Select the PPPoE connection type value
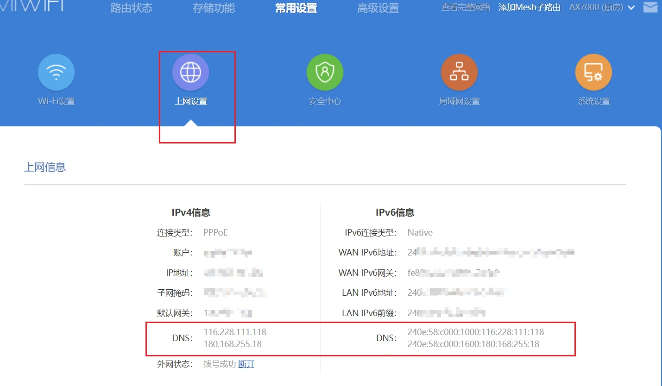 (215, 232)
